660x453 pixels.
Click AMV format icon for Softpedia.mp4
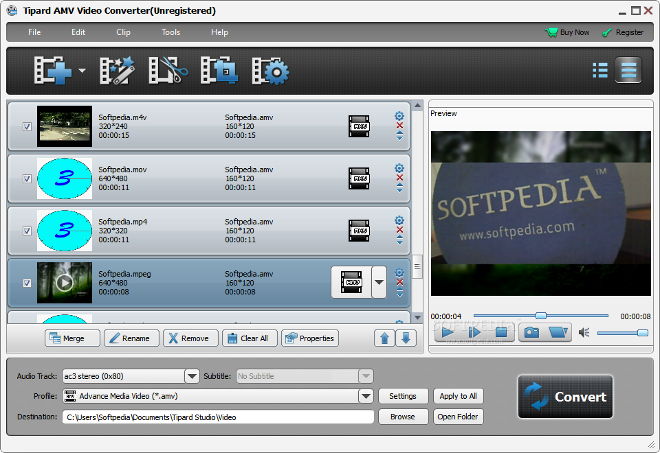(x=359, y=231)
